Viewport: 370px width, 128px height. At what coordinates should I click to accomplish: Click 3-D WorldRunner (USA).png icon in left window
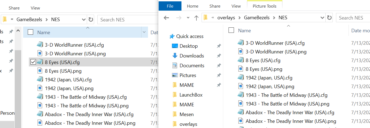40,53
